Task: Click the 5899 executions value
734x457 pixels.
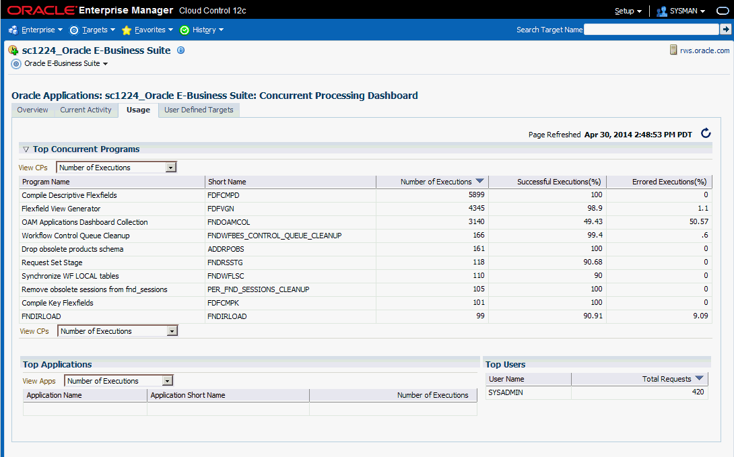Action: (477, 195)
